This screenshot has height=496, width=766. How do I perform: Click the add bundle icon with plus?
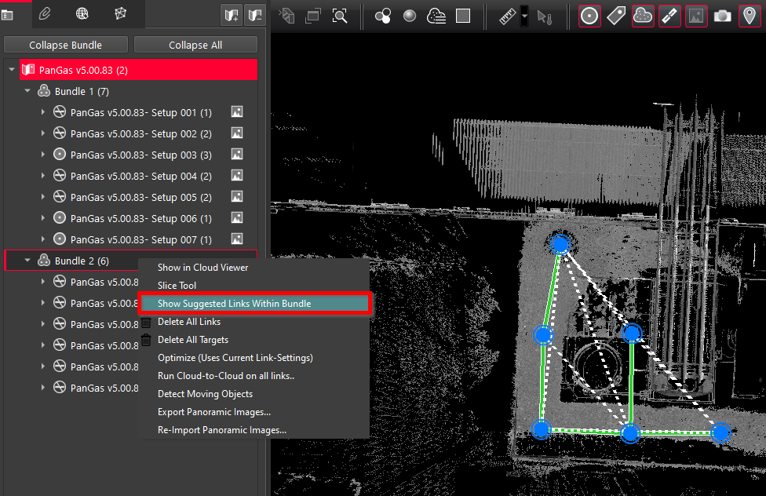(x=231, y=14)
